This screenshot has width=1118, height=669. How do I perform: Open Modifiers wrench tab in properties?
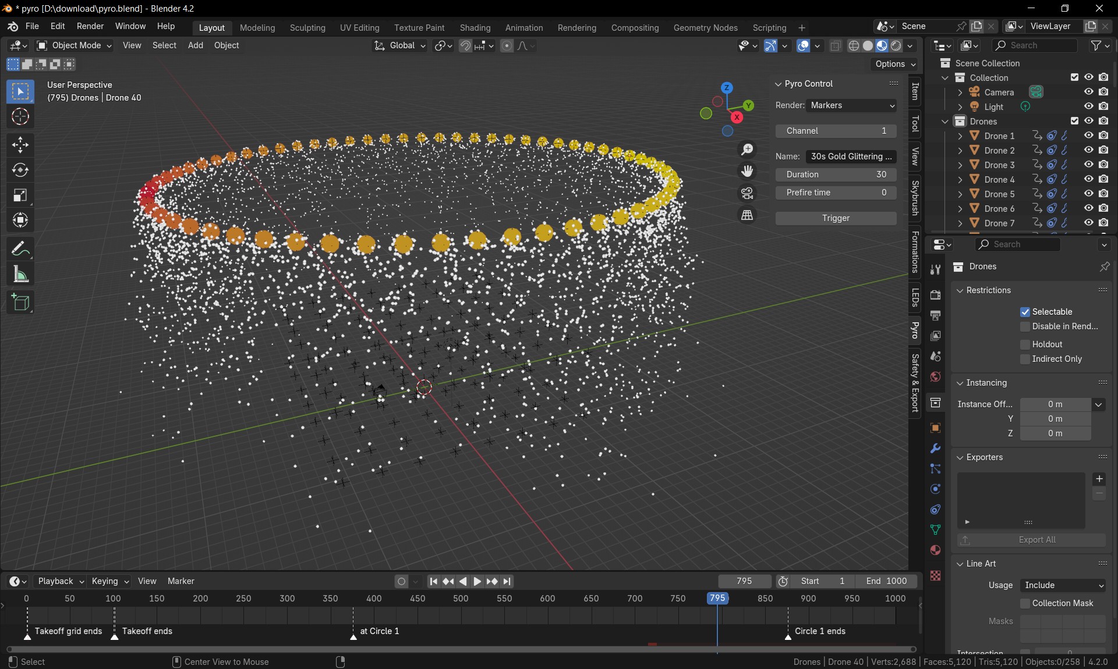[935, 449]
